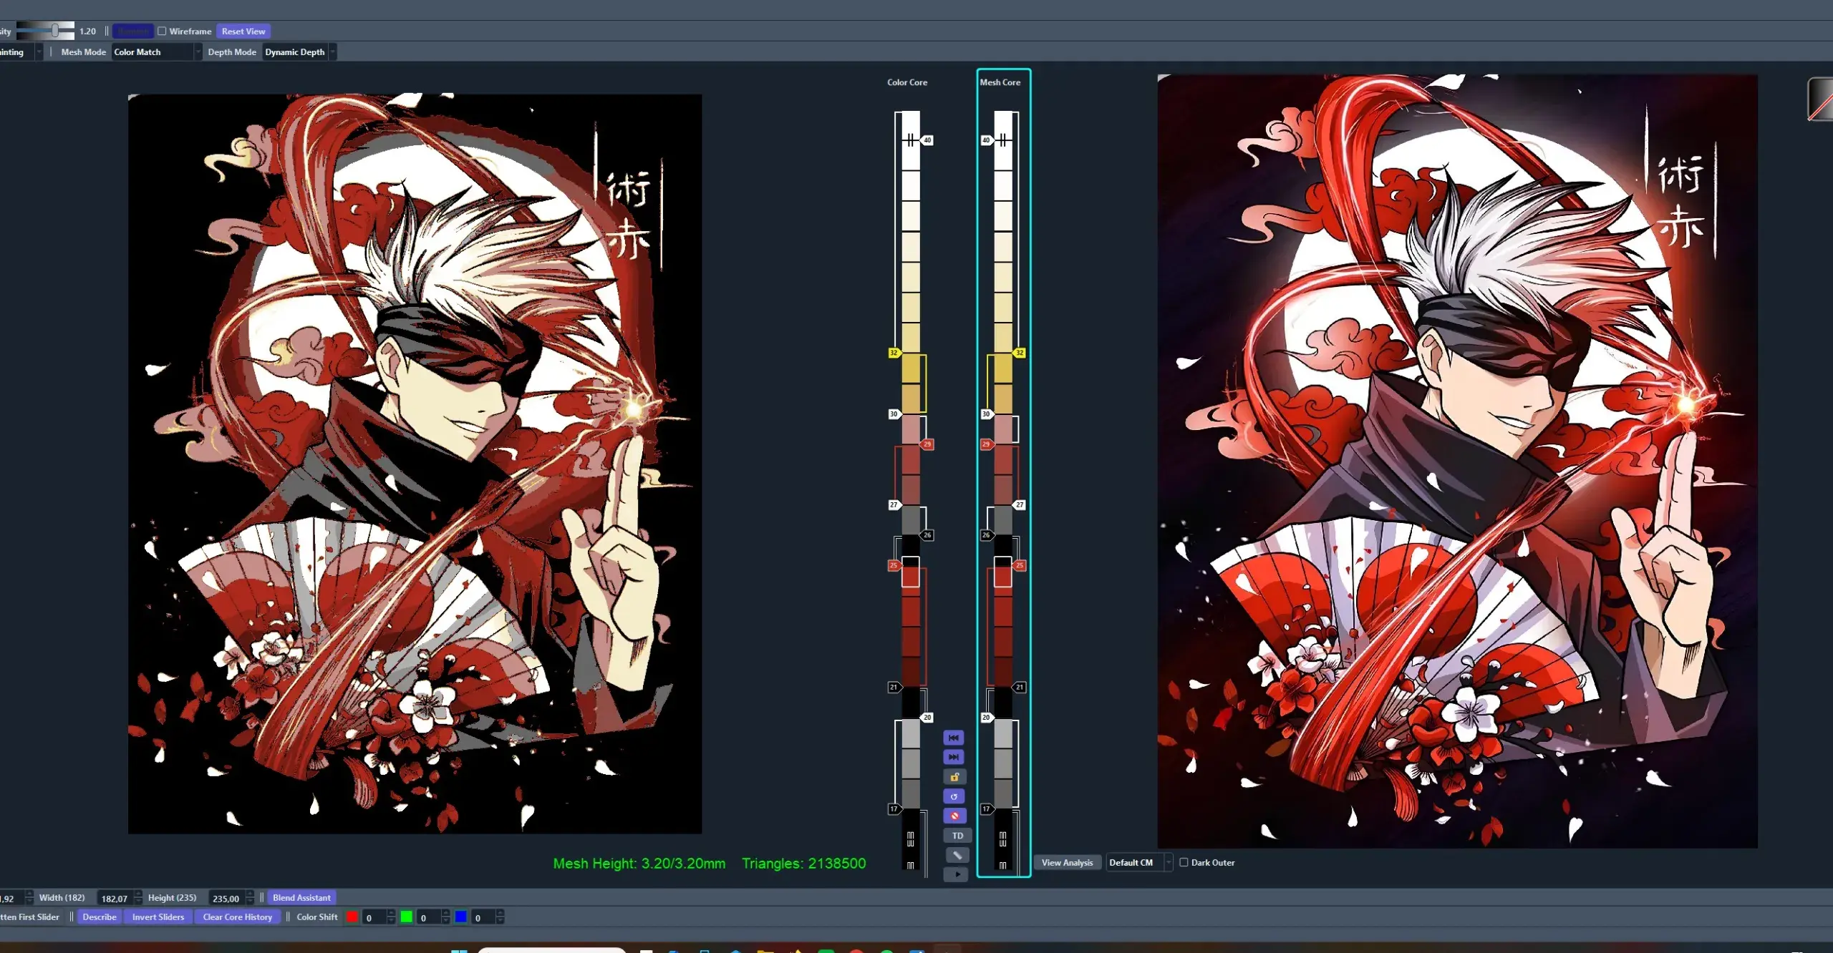Click the Height value input field

click(226, 899)
